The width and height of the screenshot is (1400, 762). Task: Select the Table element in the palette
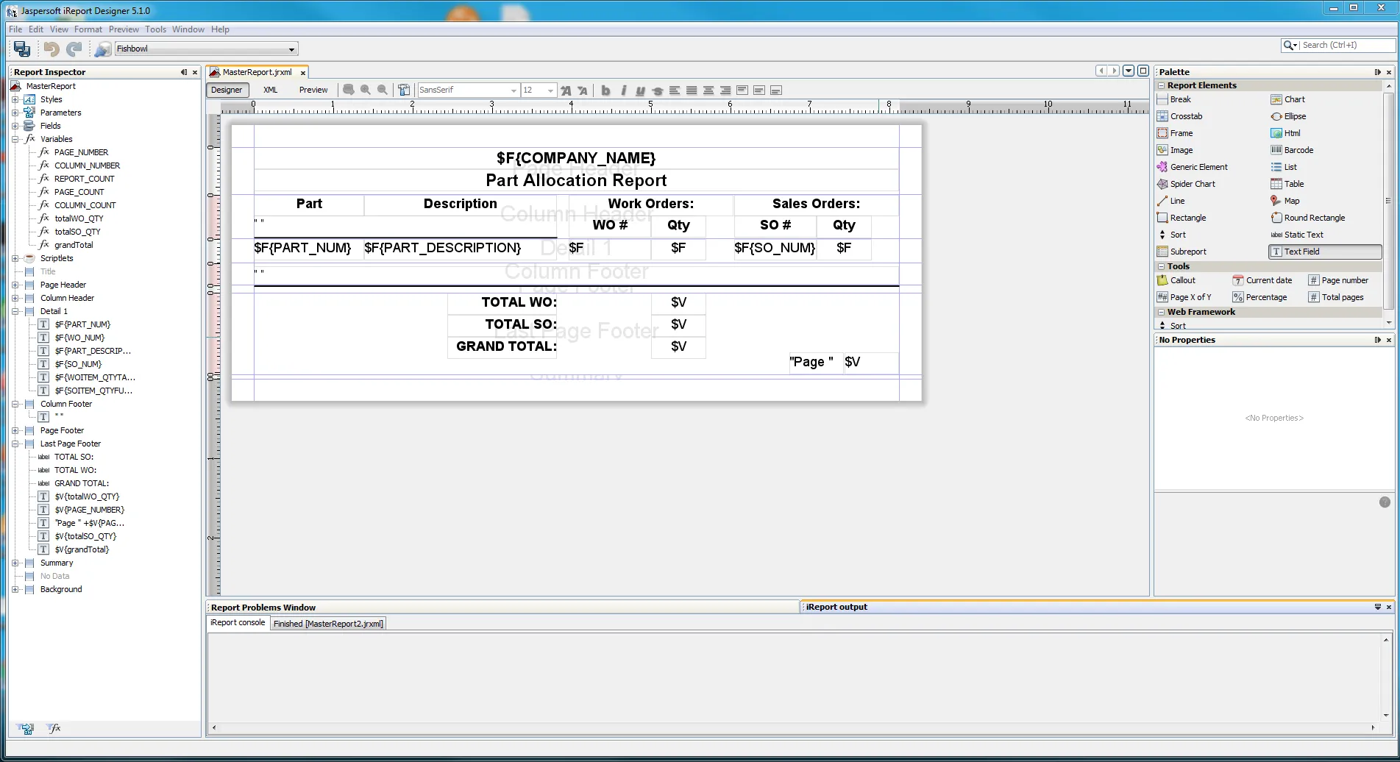[1287, 184]
